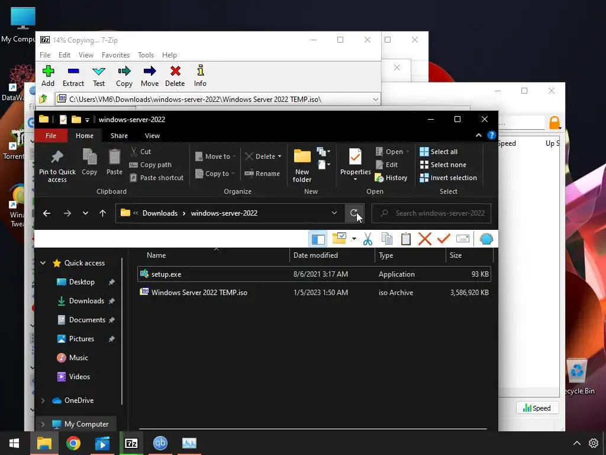Screen dimensions: 606x455
Task: Click the Speed button in background window
Action: tap(537, 408)
